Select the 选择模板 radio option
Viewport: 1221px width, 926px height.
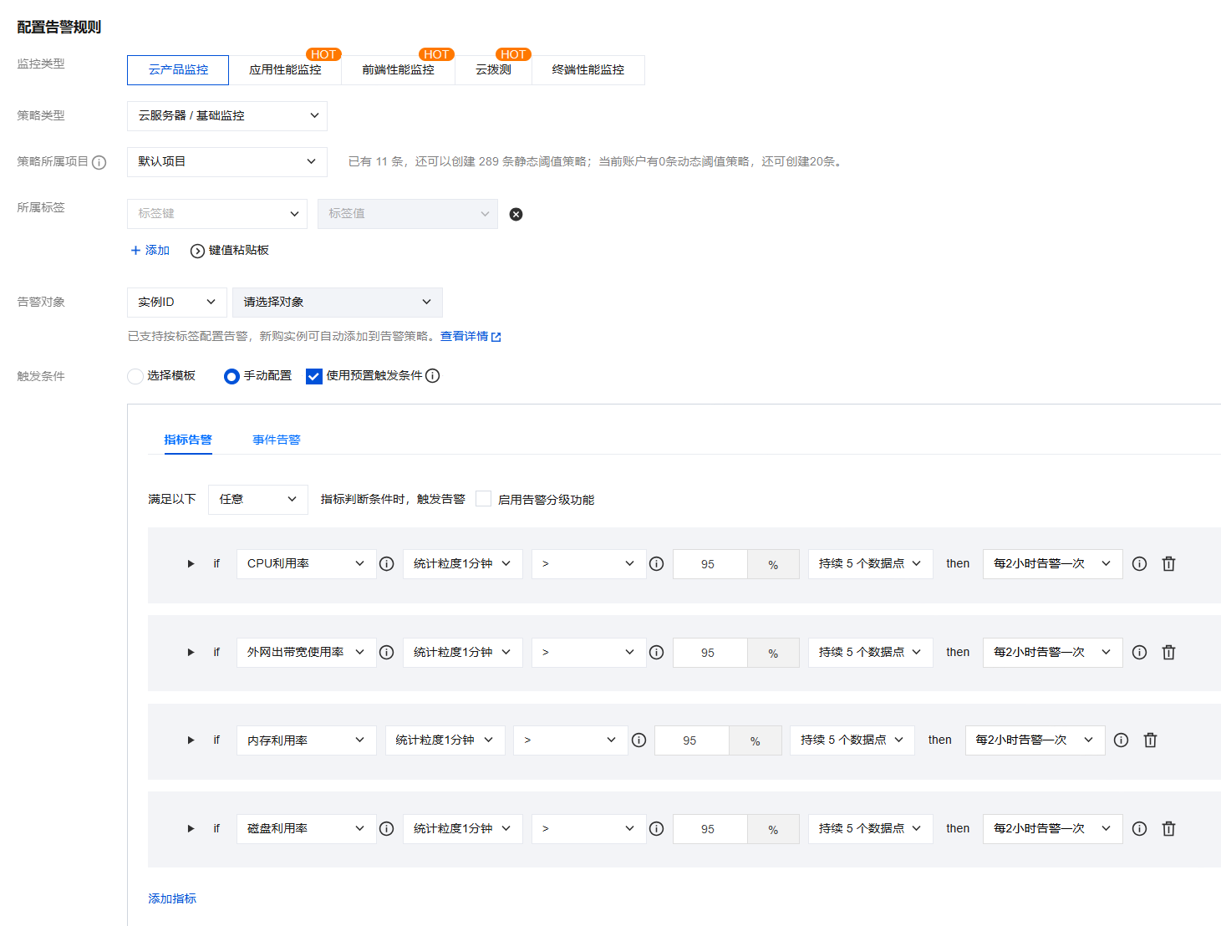[135, 376]
